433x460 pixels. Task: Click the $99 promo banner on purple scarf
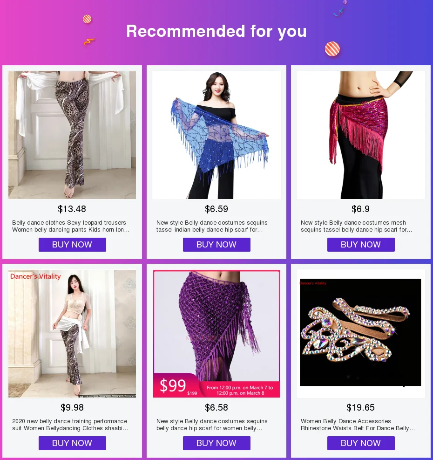pos(216,386)
